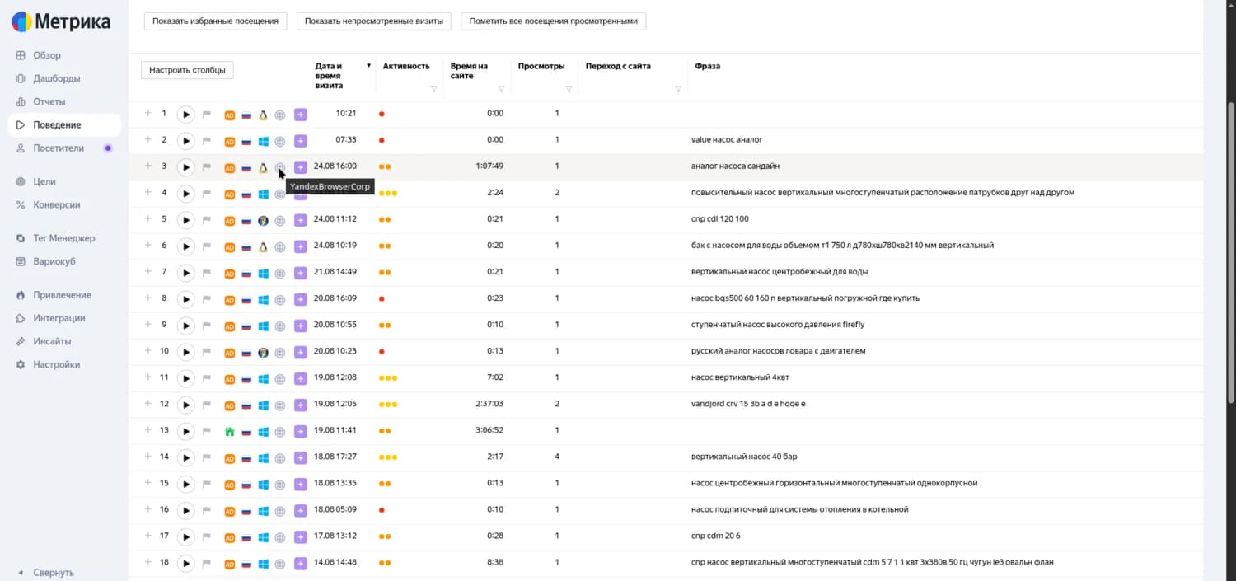Open the Просмотры column filter
Viewport: 1236px width, 581px height.
569,89
